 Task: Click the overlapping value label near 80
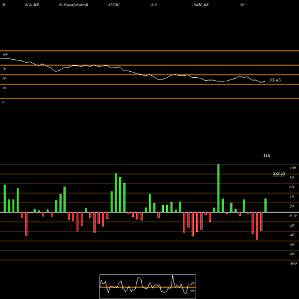click(x=279, y=175)
